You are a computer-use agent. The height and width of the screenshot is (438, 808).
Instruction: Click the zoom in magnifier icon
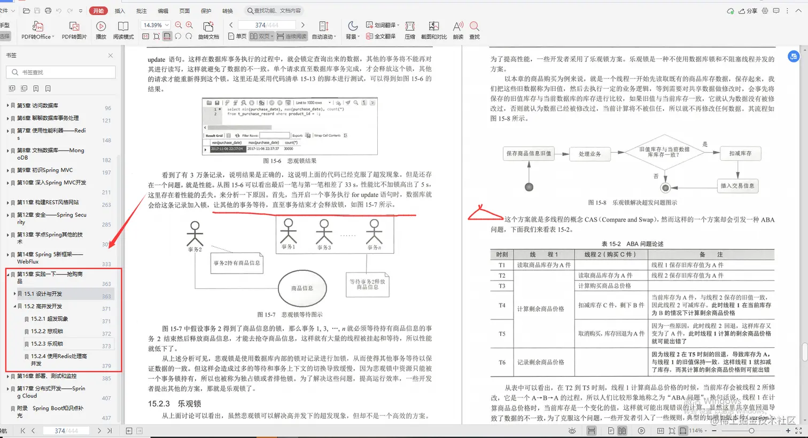tap(189, 25)
